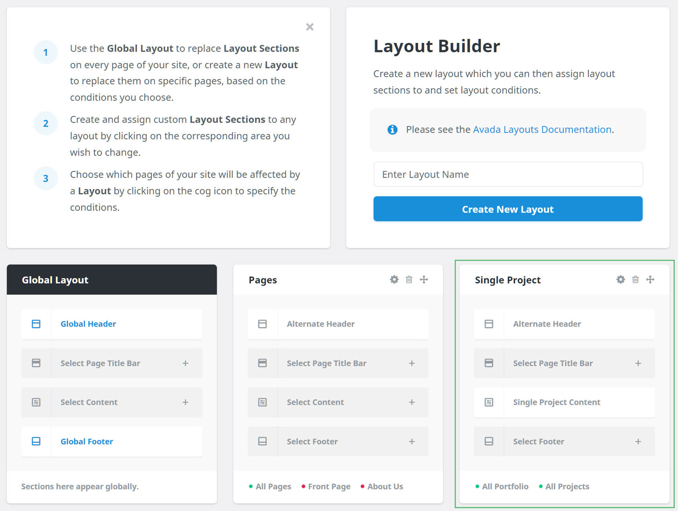Viewport: 678px width, 511px height.
Task: Delete the Pages layout with trash icon
Action: 409,279
